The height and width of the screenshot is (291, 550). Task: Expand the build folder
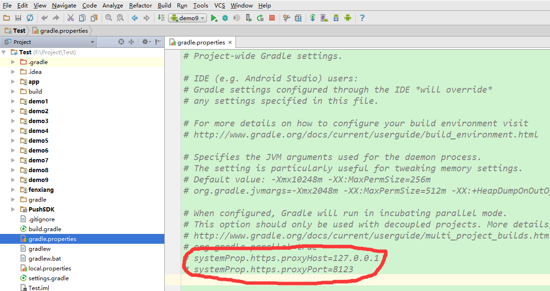[x=13, y=92]
